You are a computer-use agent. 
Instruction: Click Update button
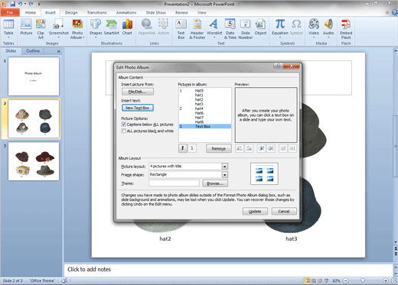click(x=255, y=211)
